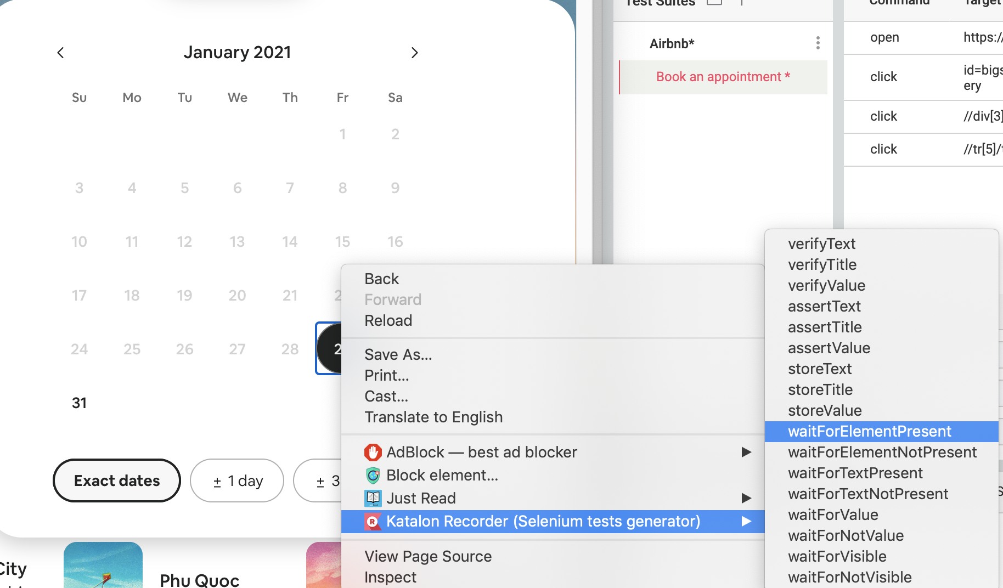Viewport: 1003px width, 588px height.
Task: Click the Just Read book icon
Action: tap(373, 498)
